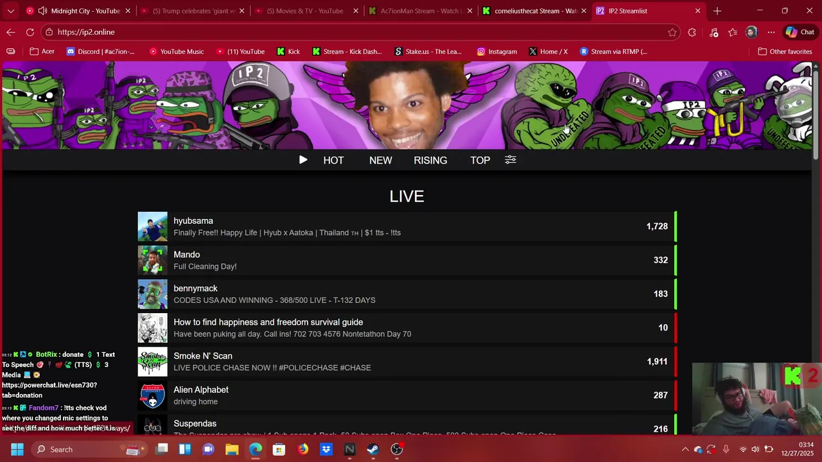Open Windows Start menu
The height and width of the screenshot is (462, 822).
(x=17, y=449)
